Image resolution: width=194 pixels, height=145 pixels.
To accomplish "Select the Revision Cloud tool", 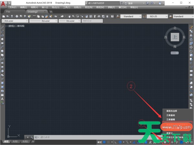I will 2,55.
